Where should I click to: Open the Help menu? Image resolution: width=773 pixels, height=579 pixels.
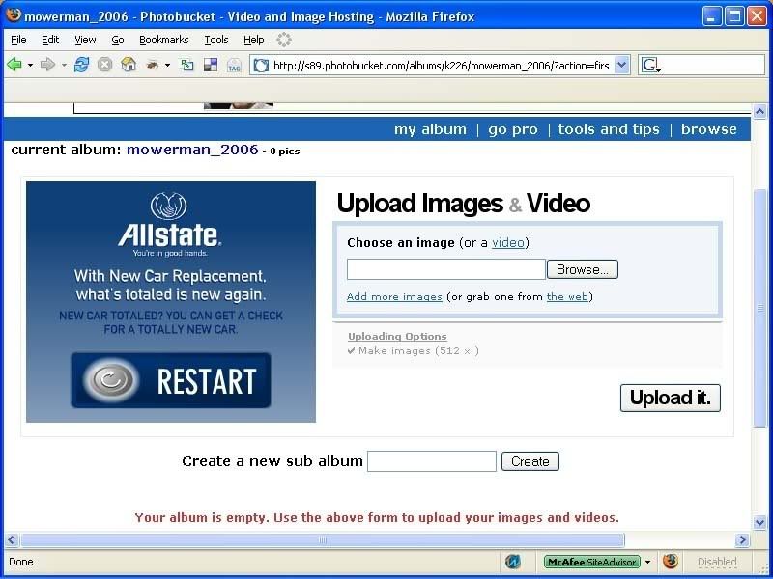[254, 40]
